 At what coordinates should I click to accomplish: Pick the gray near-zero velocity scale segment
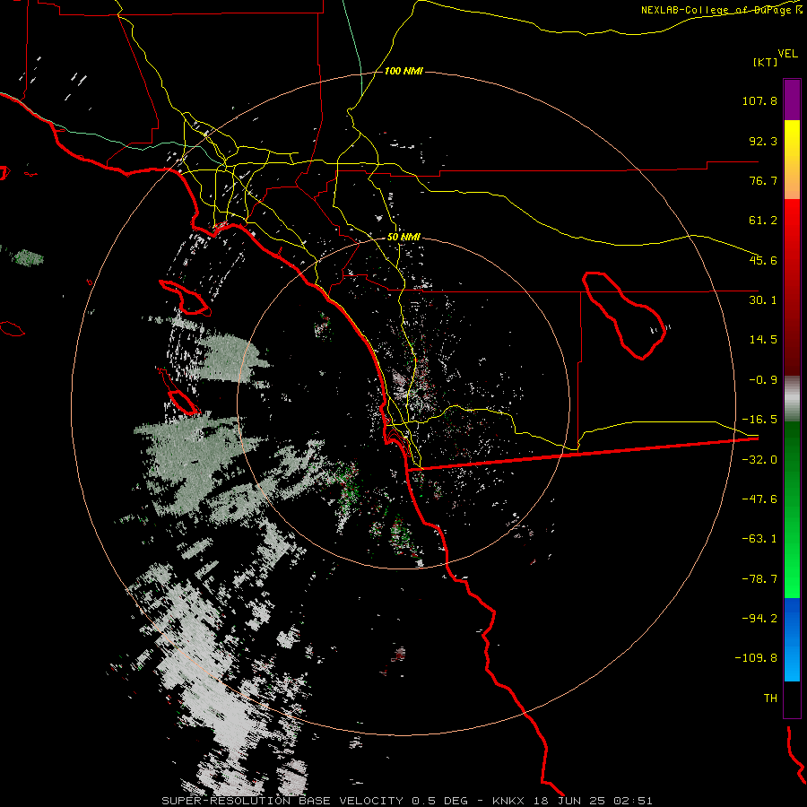[792, 399]
